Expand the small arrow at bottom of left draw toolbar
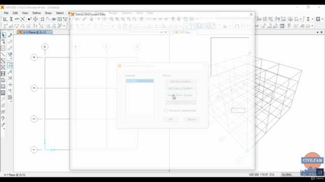325x182 pixels. point(4,129)
